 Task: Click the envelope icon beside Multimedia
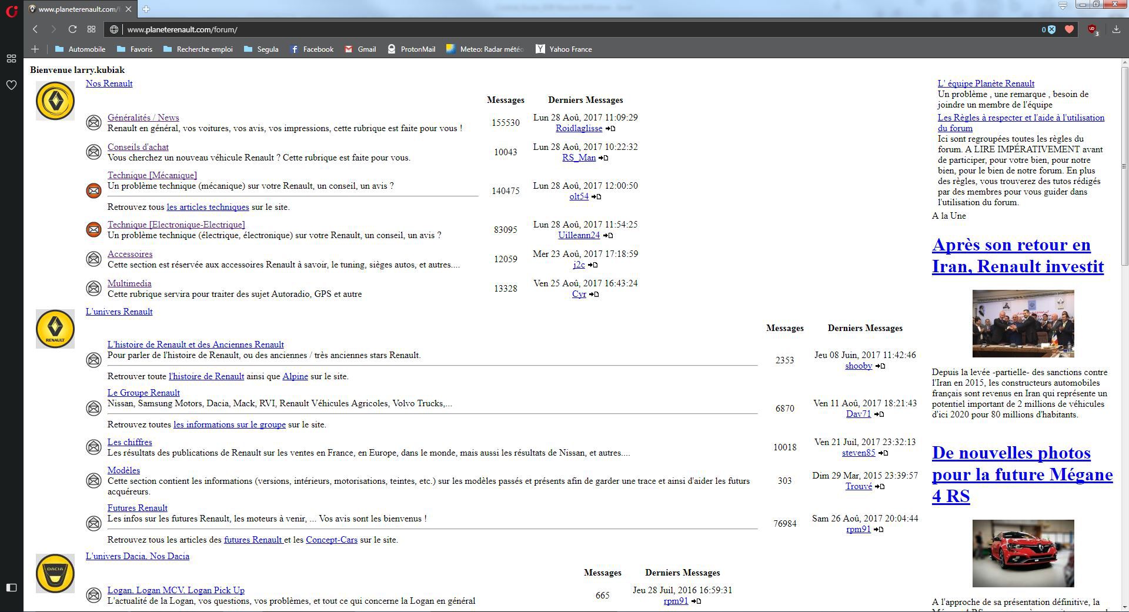(x=93, y=288)
